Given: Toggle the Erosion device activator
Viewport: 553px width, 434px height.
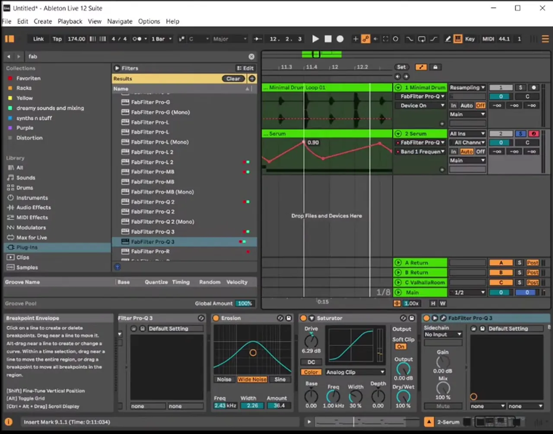Looking at the screenshot, I should (216, 318).
